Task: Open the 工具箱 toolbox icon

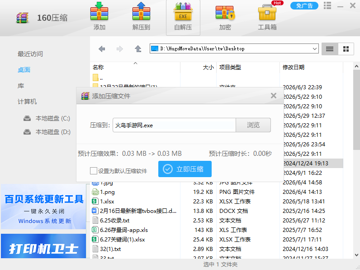Action: (x=267, y=17)
